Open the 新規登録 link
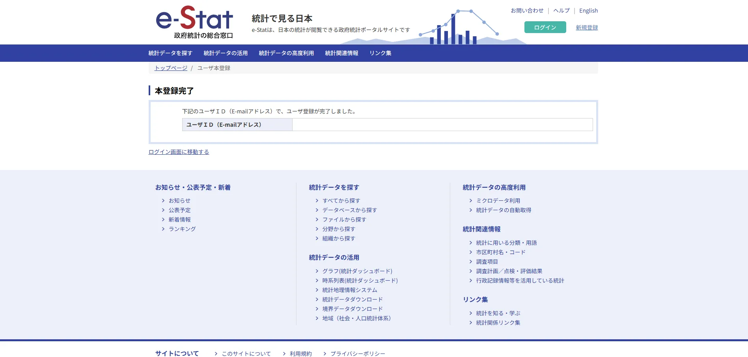This screenshot has width=748, height=357. click(587, 28)
